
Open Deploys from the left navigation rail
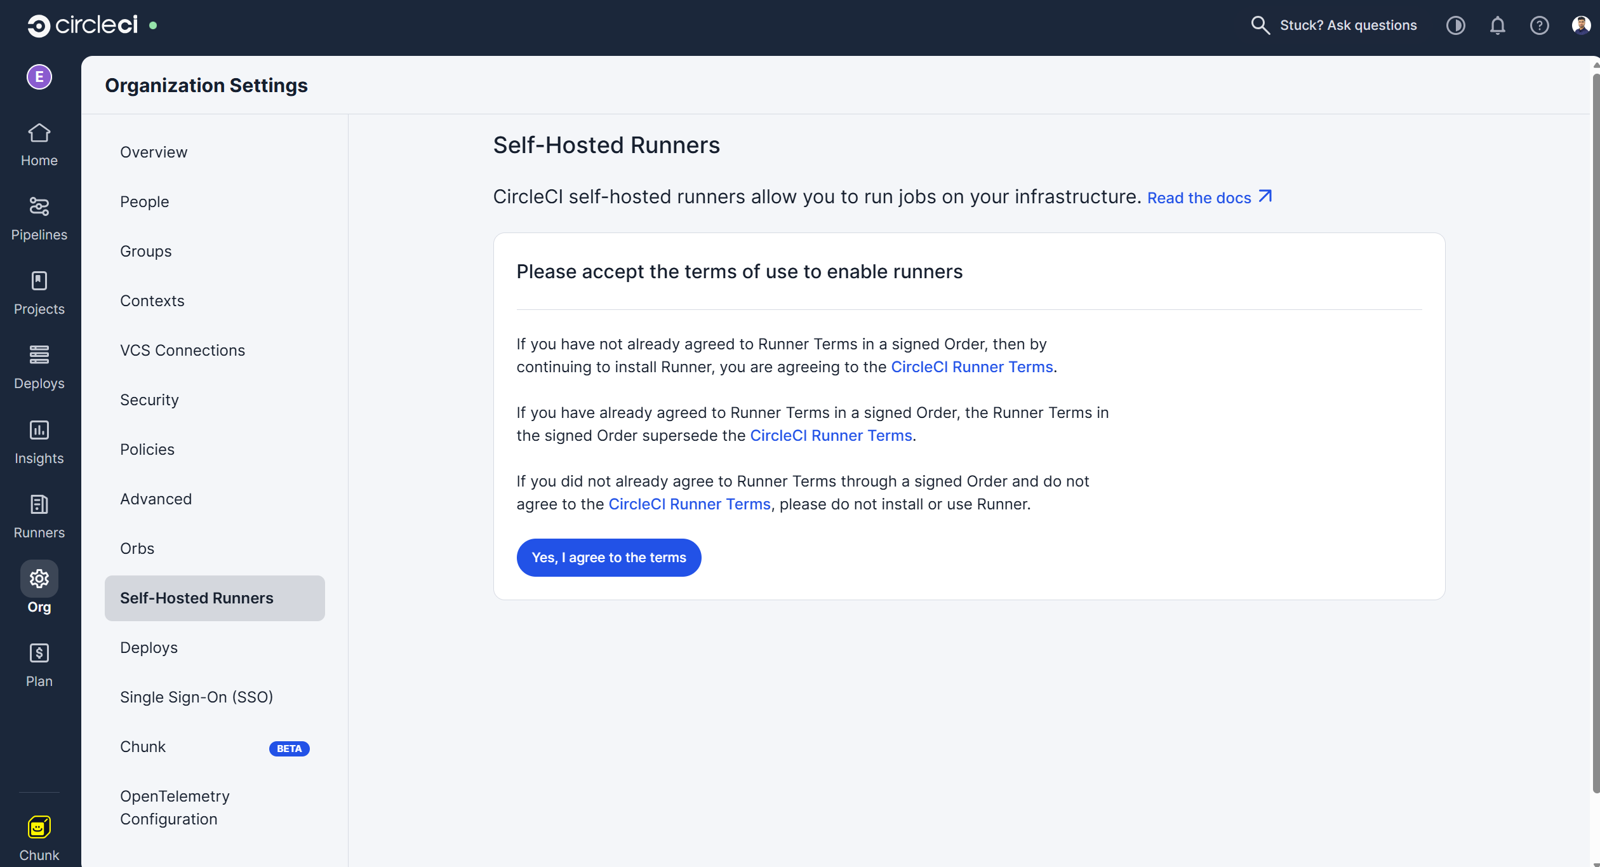point(39,368)
